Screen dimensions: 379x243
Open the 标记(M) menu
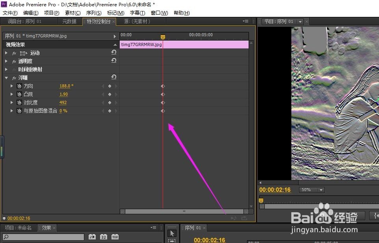115,13
